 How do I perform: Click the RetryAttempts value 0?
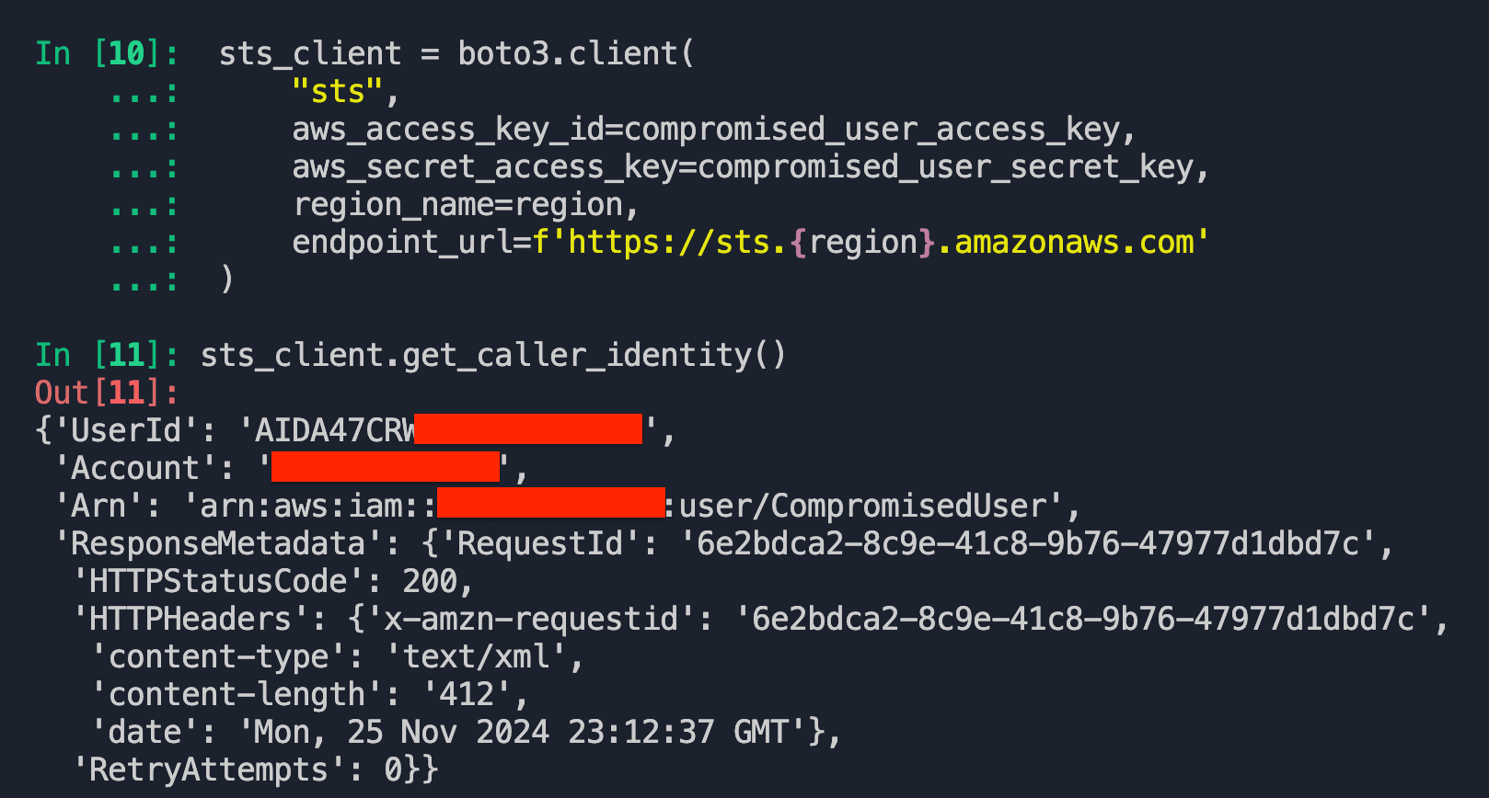[x=394, y=769]
